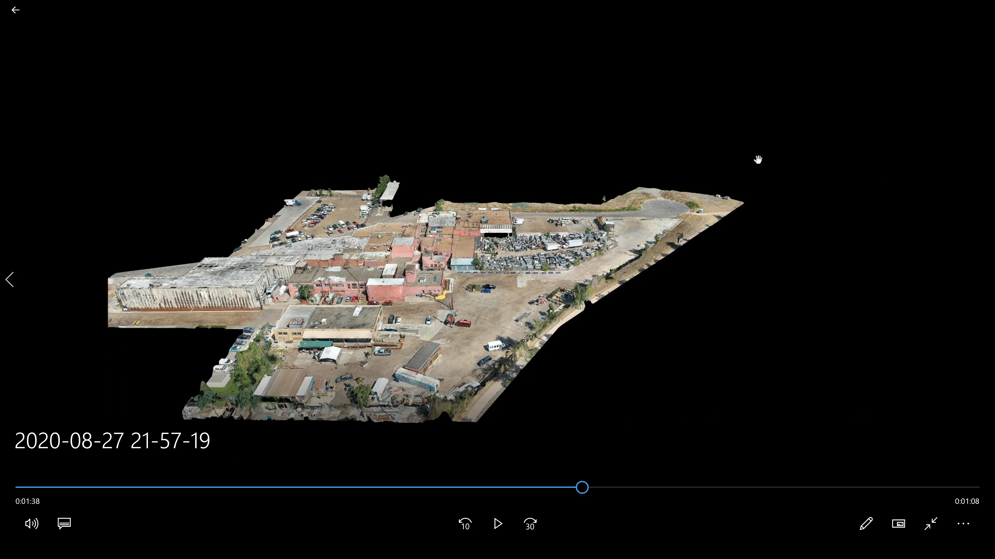Switch to mini view mode
This screenshot has height=559, width=995.
coord(898,524)
